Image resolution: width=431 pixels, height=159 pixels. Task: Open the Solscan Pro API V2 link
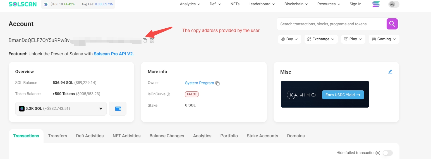pos(114,54)
